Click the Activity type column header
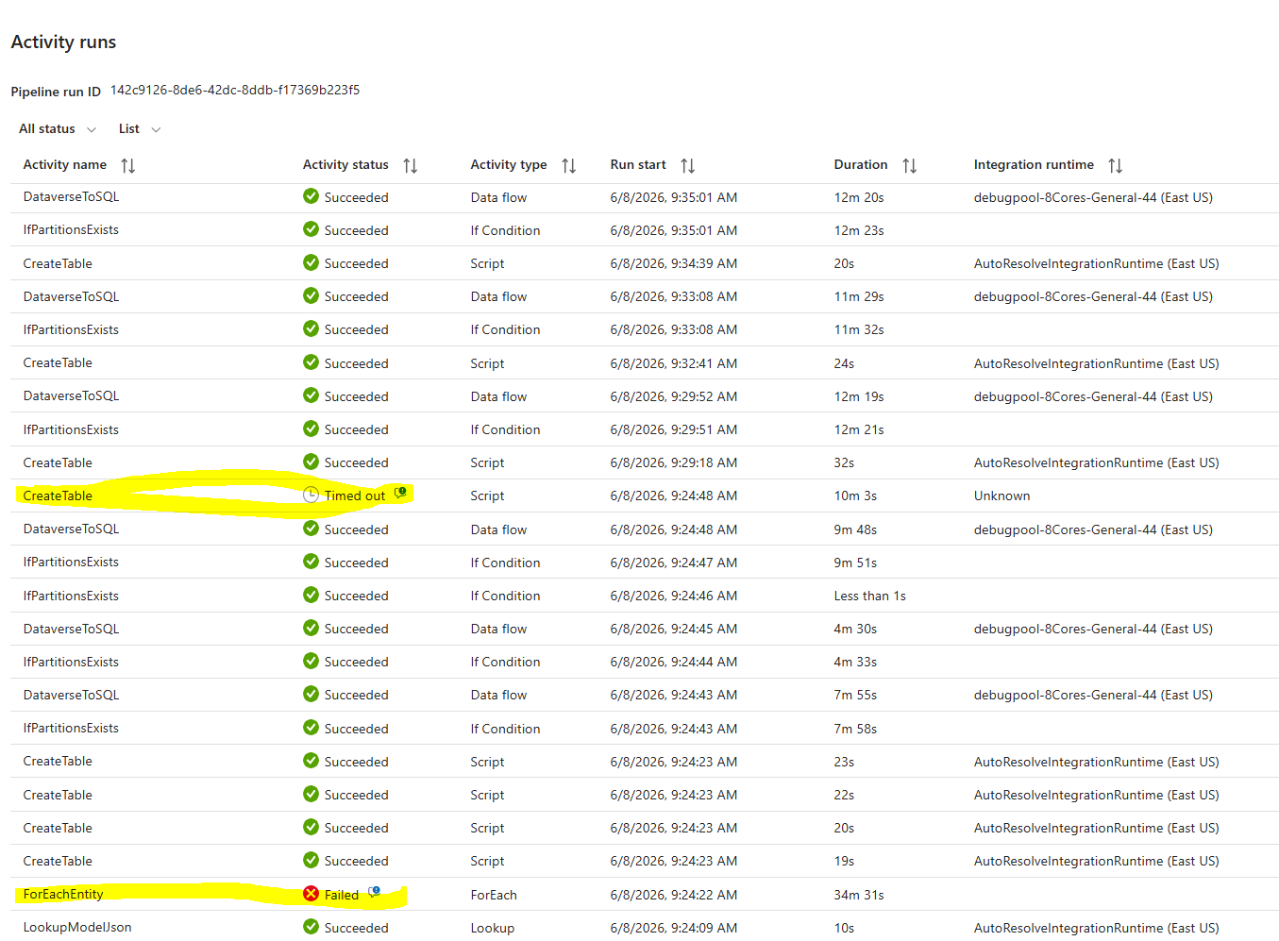This screenshot has height=941, width=1279. [509, 164]
